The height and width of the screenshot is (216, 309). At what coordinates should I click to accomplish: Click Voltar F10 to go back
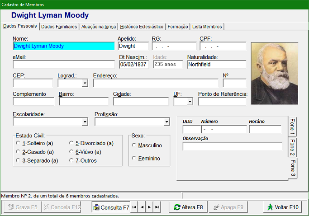[x=282, y=207]
